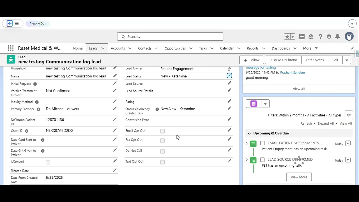This screenshot has height=202, width=359.
Task: Open the Opportunities tab dropdown arrow
Action: (191, 48)
